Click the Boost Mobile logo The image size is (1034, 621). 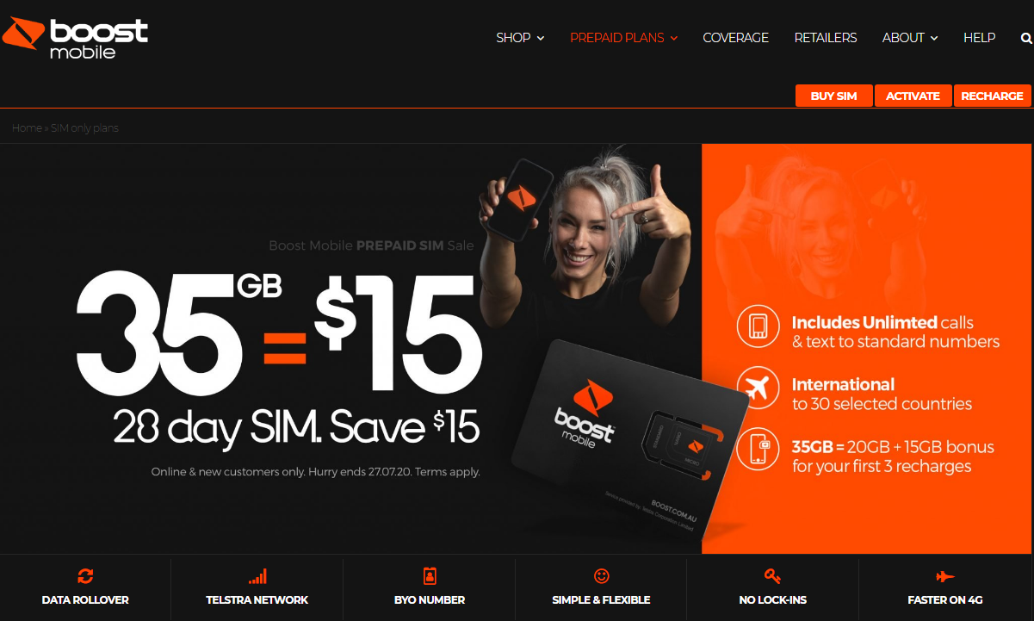coord(75,37)
